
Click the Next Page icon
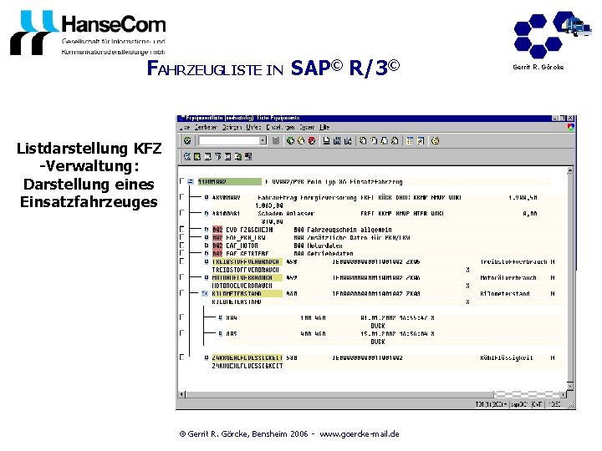coord(384,141)
